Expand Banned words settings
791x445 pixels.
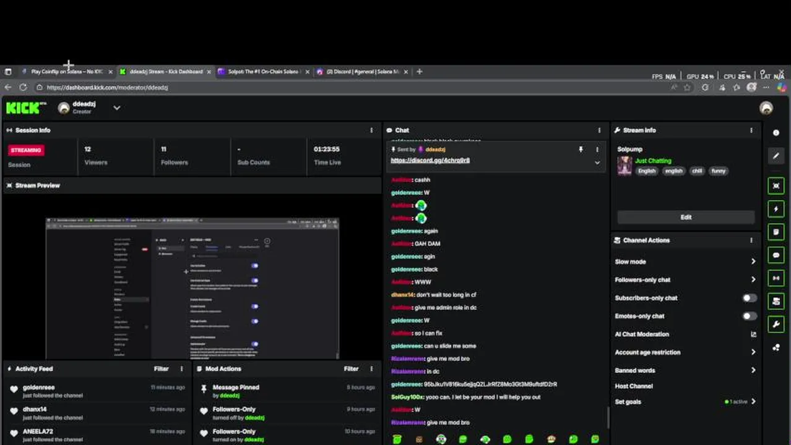pos(753,370)
